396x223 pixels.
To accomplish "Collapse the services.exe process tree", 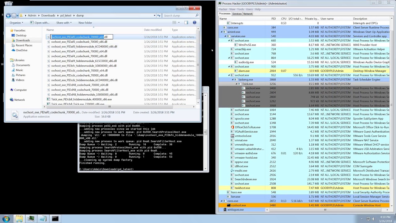I will (225, 36).
